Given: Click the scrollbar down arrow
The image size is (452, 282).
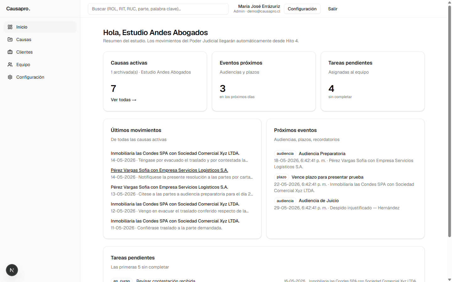Looking at the screenshot, I should pyautogui.click(x=449, y=279).
